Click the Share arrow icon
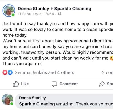This screenshot has width=113, height=110. point(102,84)
